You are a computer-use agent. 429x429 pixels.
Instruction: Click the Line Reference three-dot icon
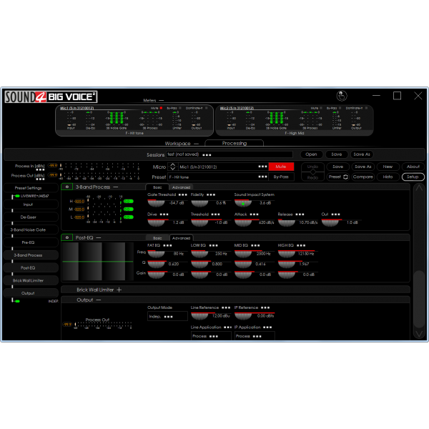pos(226,307)
